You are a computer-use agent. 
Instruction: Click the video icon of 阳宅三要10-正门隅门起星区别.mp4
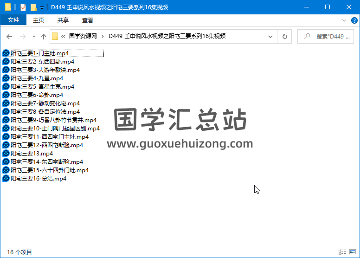coord(6,129)
